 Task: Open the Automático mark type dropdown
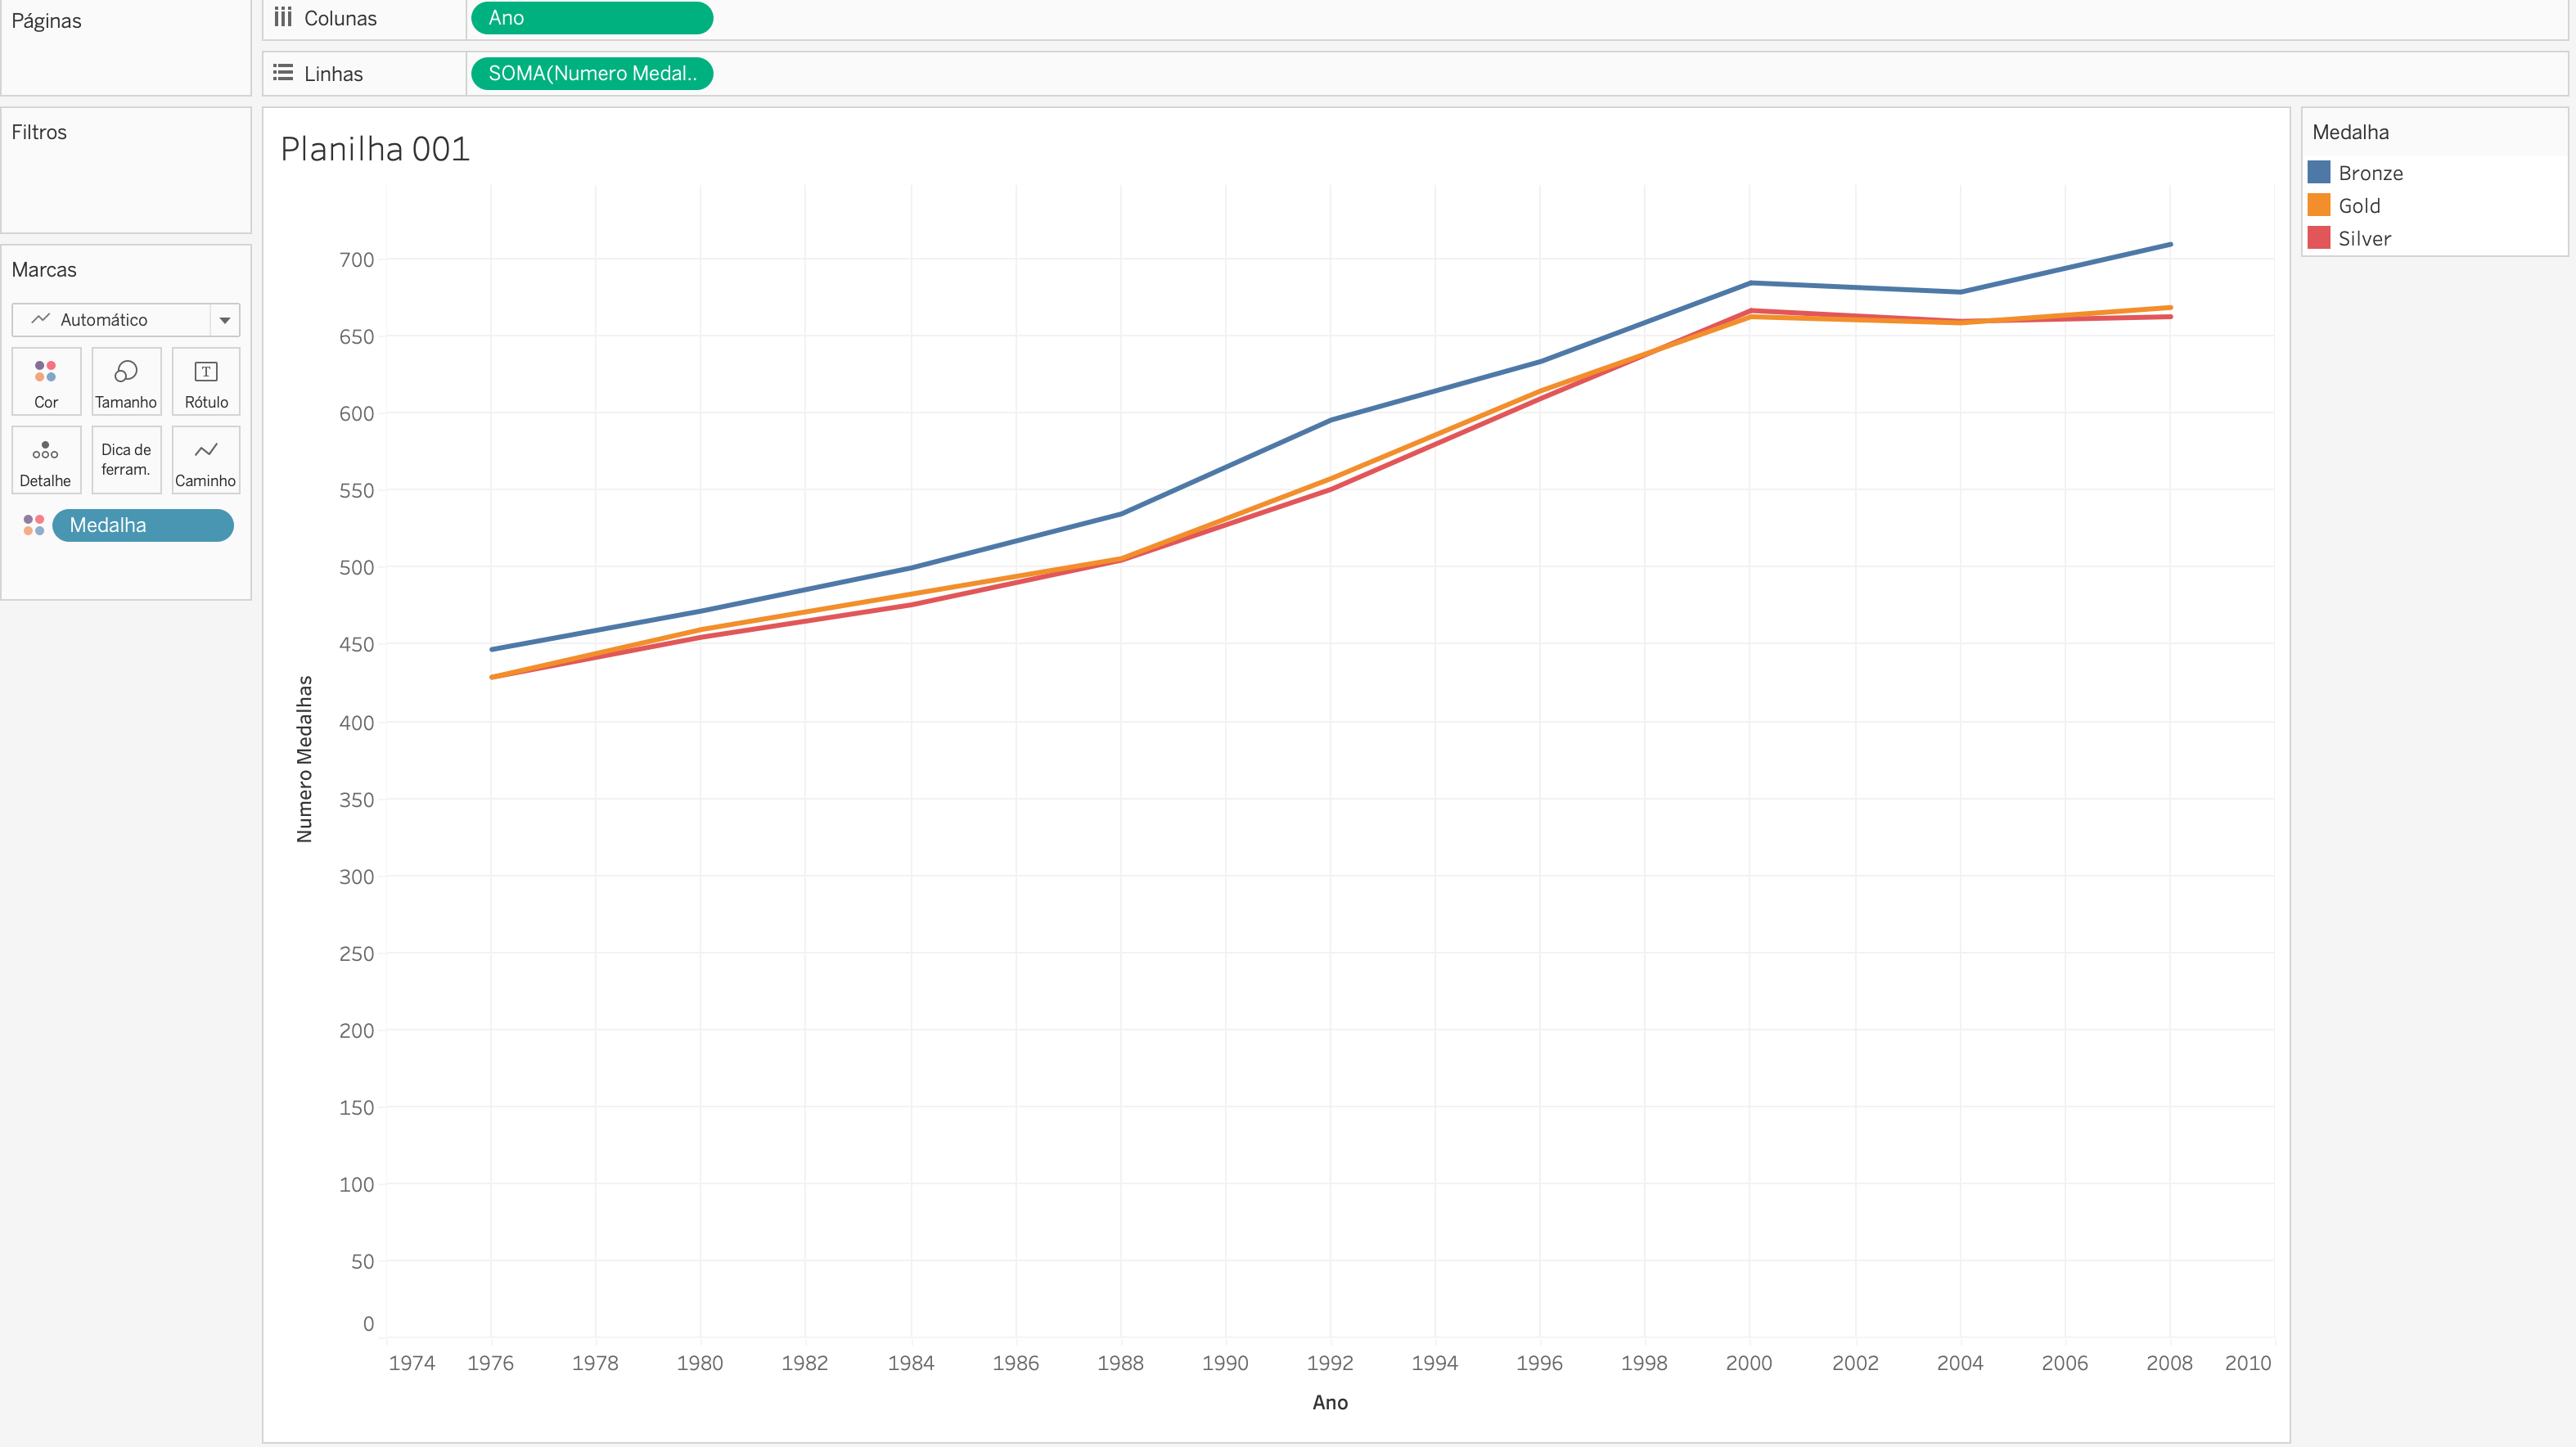pos(225,319)
